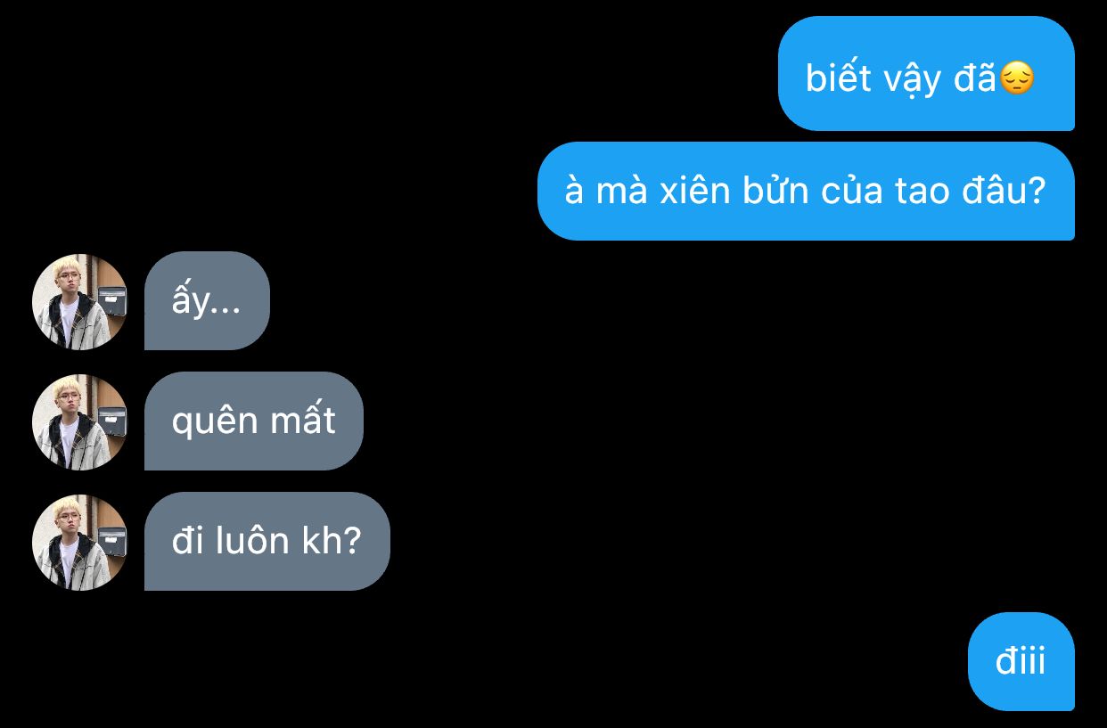
Task: Open the avatar beside the "quên mất" message
Action: [x=80, y=422]
